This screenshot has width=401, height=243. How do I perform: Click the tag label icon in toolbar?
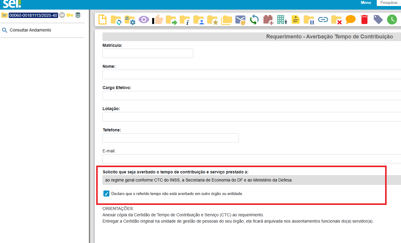point(378,20)
